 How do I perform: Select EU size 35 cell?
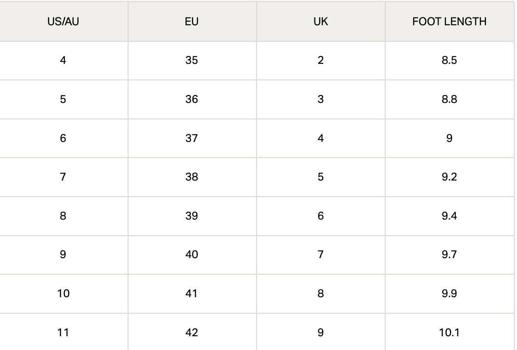[192, 61]
